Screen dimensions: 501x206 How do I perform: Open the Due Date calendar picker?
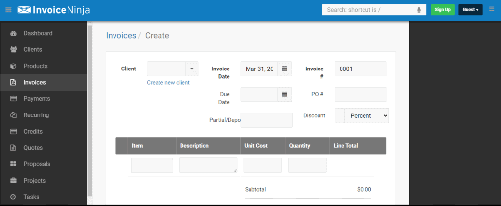tap(284, 94)
